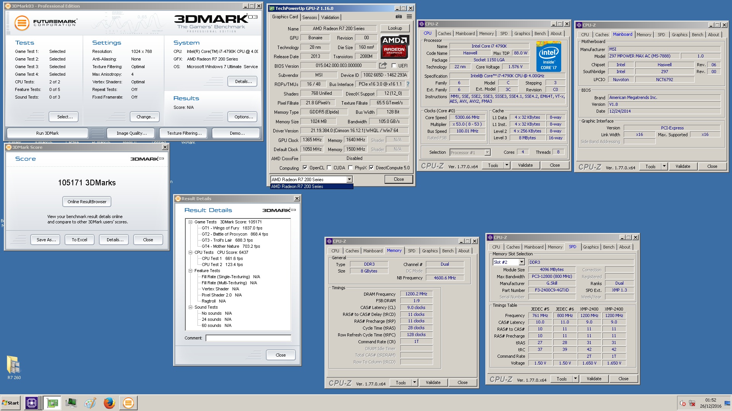The width and height of the screenshot is (732, 411).
Task: Click the 3DMark03 title bar app icon
Action: tap(8, 6)
